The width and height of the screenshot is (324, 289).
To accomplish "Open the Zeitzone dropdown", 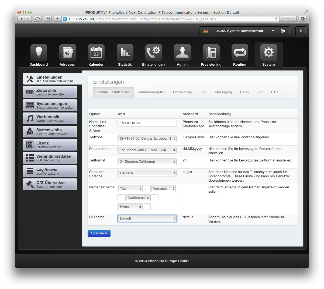I will (147, 139).
